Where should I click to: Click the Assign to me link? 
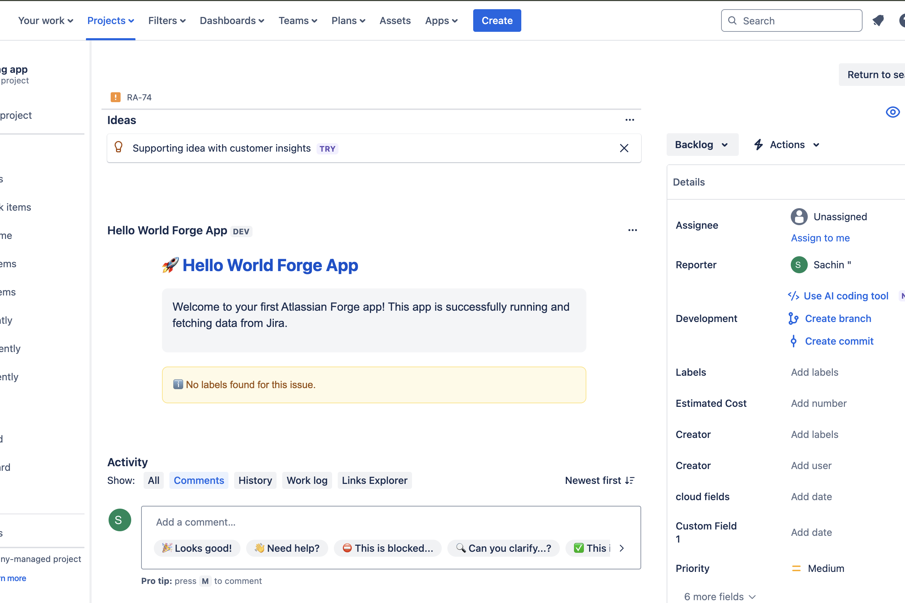[x=820, y=238]
